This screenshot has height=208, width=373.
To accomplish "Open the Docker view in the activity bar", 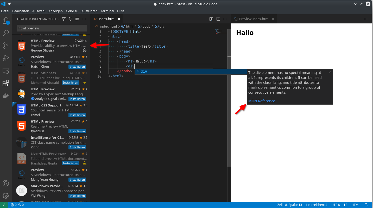I will click(6, 96).
